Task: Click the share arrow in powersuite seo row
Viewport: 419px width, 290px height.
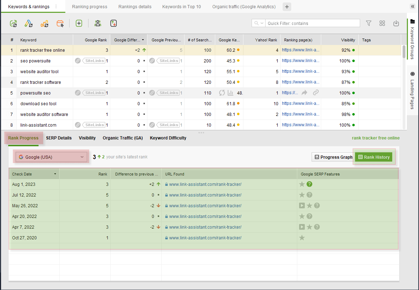Action: tap(304, 93)
